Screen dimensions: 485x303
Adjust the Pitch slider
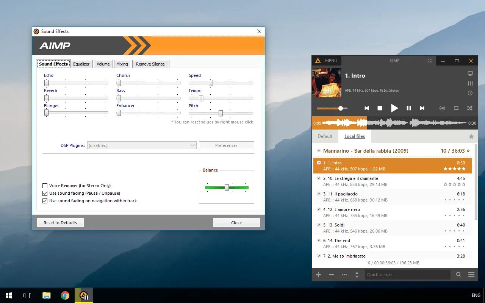[221, 113]
